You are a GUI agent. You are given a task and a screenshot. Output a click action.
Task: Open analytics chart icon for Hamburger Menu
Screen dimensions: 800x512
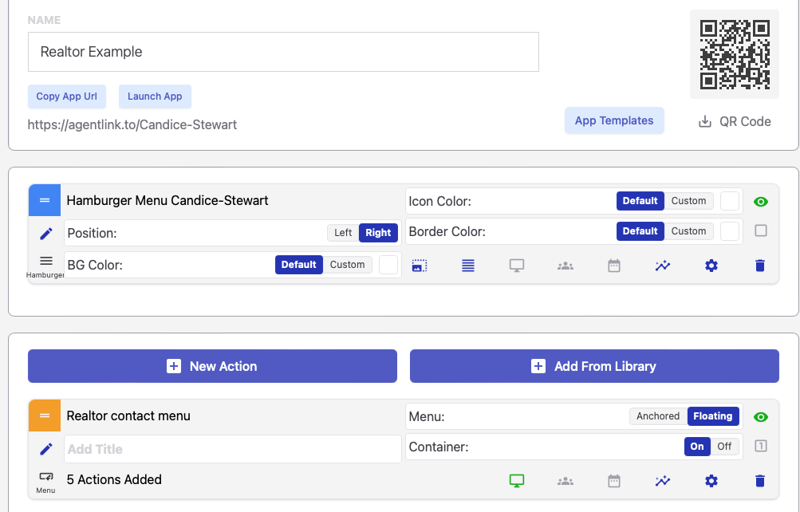[663, 266]
